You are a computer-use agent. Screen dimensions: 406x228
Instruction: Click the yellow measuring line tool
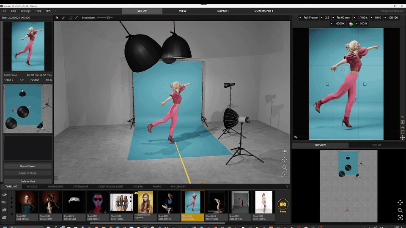[77, 18]
